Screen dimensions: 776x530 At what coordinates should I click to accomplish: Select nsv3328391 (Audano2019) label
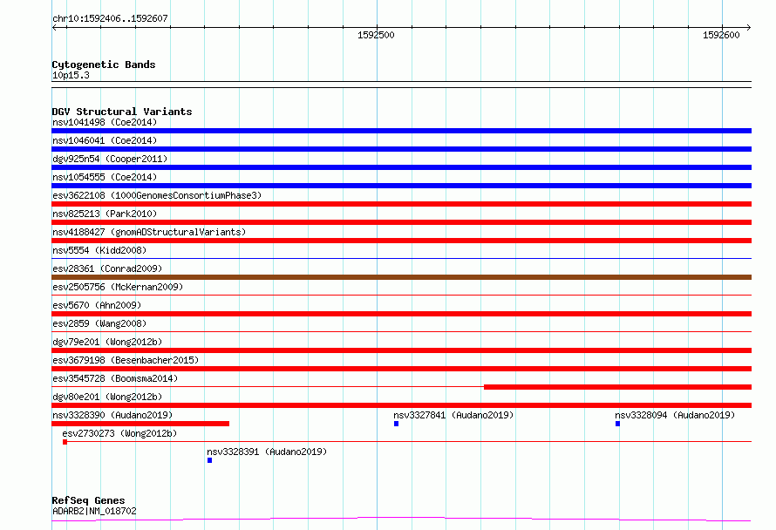pos(267,452)
